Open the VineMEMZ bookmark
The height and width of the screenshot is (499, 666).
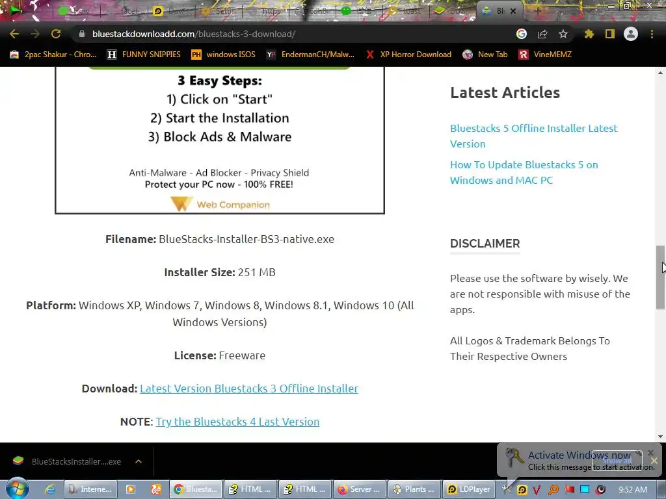[x=546, y=55]
